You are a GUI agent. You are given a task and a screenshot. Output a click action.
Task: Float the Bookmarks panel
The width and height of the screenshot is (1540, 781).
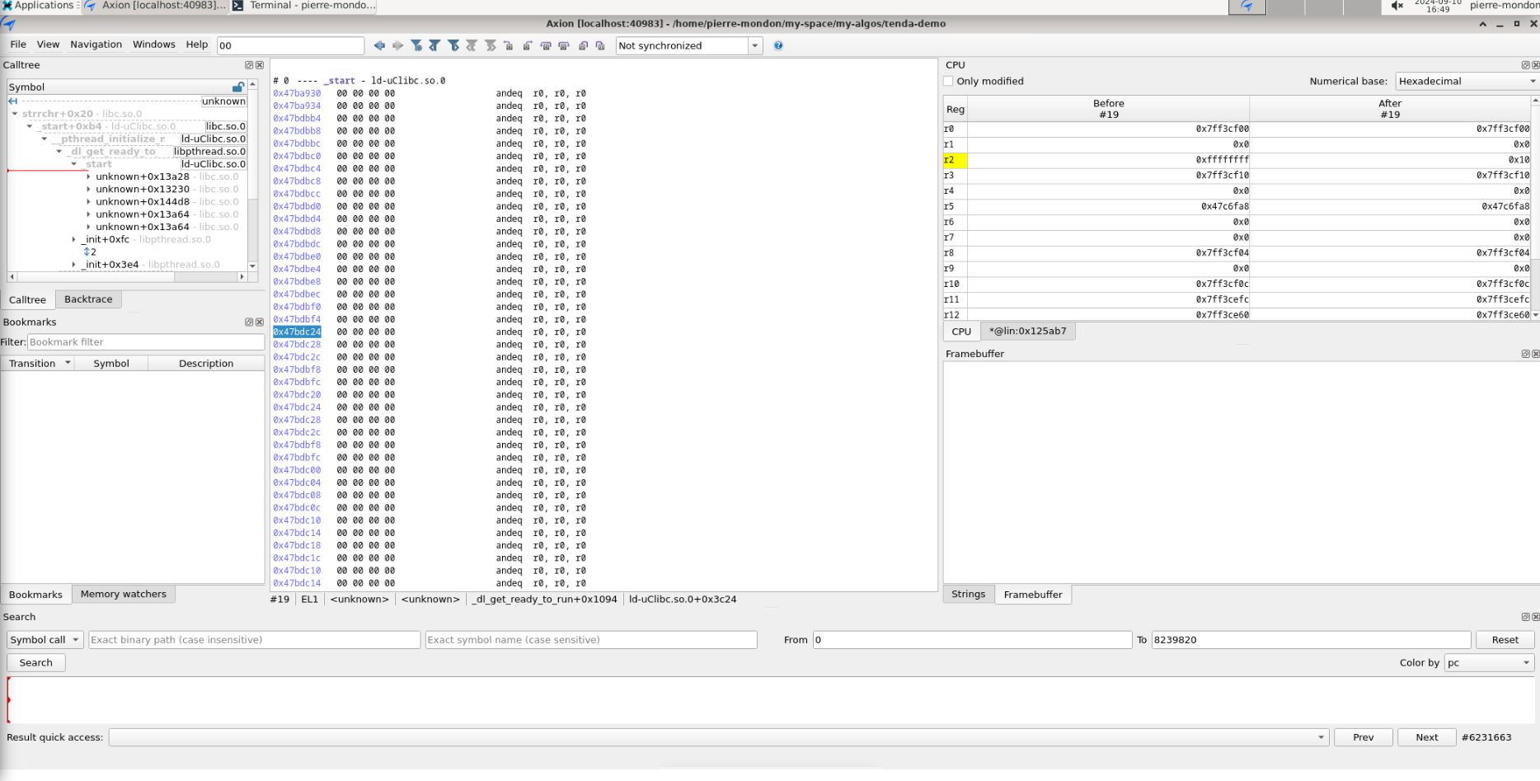[249, 322]
